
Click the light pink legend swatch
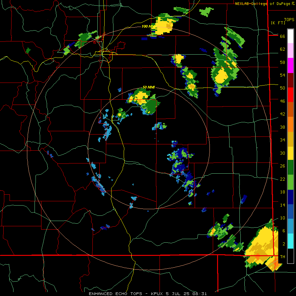[290, 51]
